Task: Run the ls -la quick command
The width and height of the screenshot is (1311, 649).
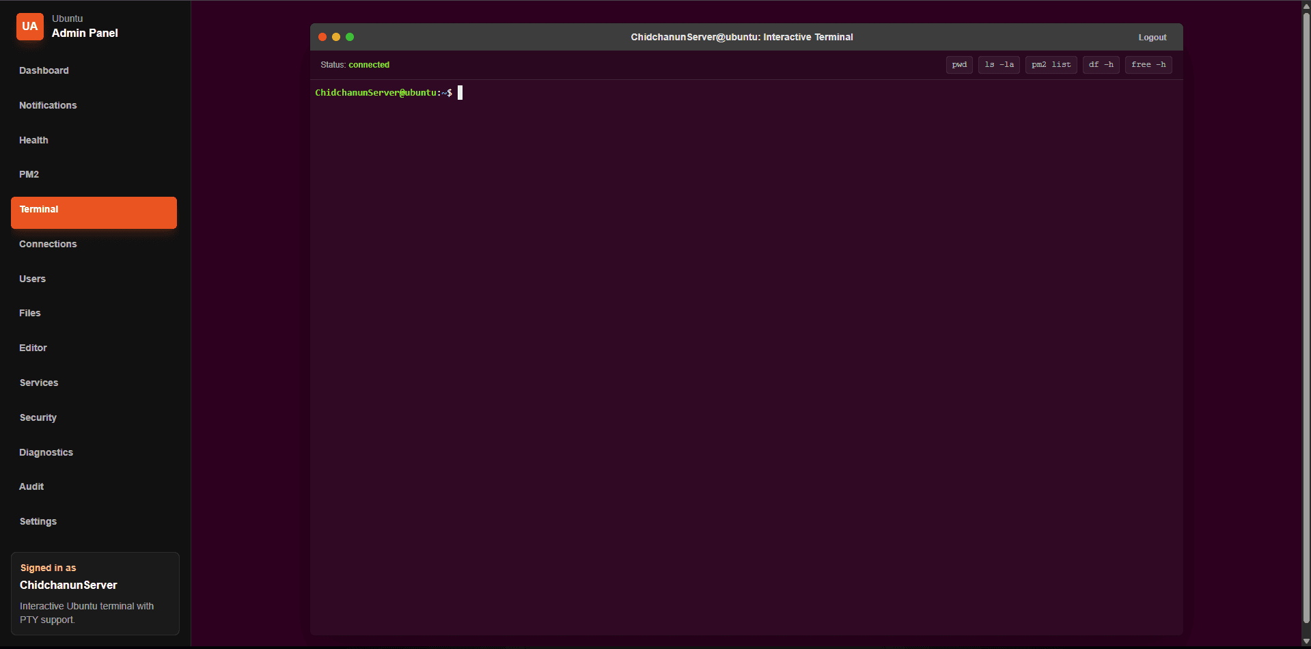Action: click(999, 65)
